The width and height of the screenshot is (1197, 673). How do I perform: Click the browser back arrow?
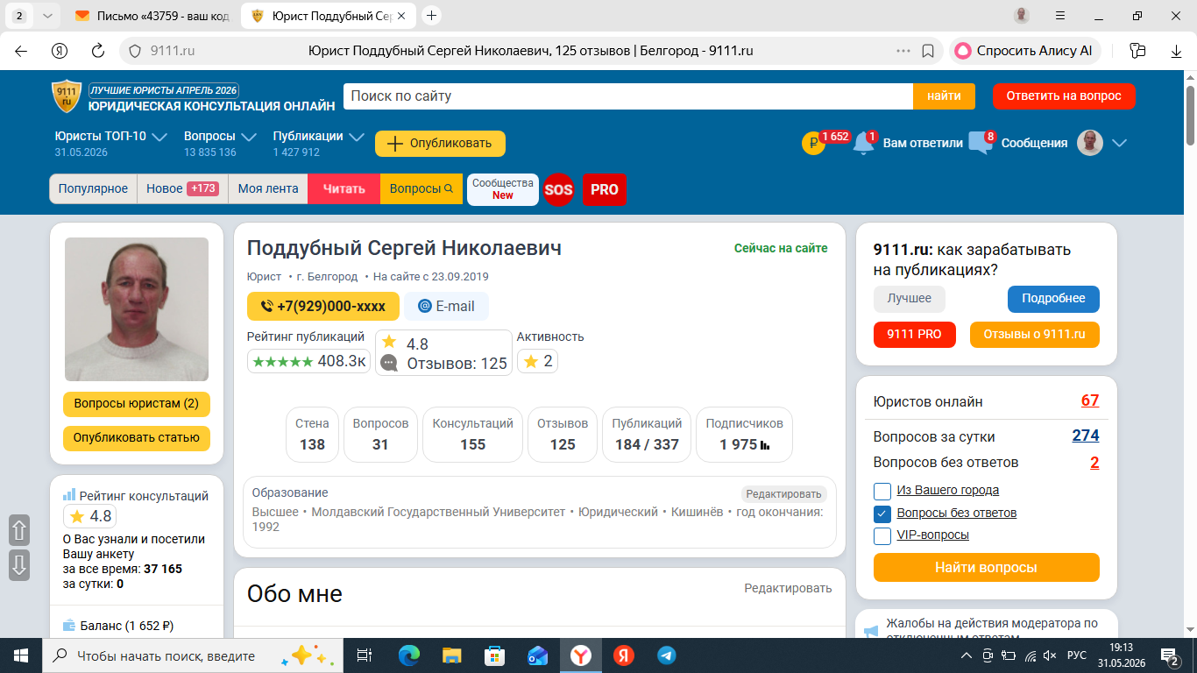pyautogui.click(x=21, y=51)
